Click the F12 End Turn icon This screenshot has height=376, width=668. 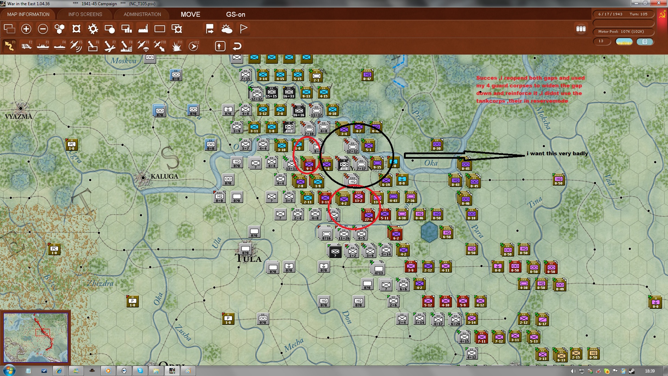click(193, 46)
